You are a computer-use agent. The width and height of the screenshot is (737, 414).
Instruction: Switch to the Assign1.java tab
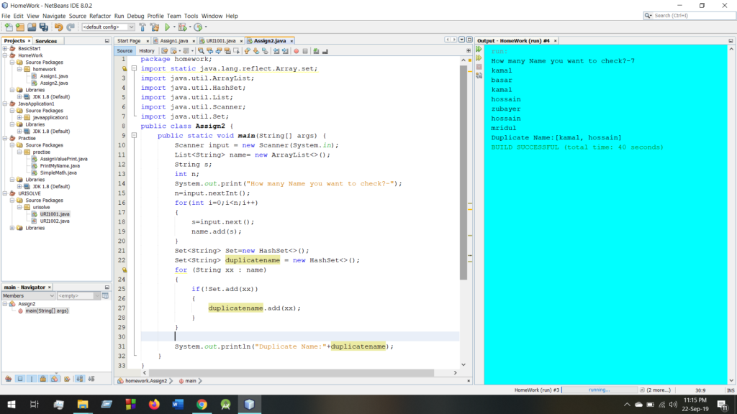click(x=173, y=41)
